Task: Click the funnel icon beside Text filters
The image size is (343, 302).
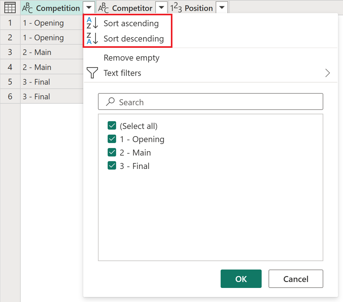Action: 92,73
